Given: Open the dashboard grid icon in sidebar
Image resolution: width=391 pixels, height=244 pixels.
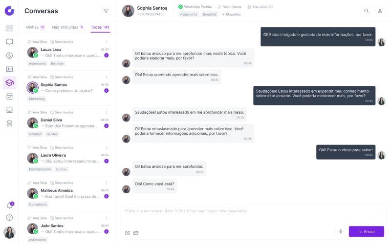Looking at the screenshot, I should point(9,28).
